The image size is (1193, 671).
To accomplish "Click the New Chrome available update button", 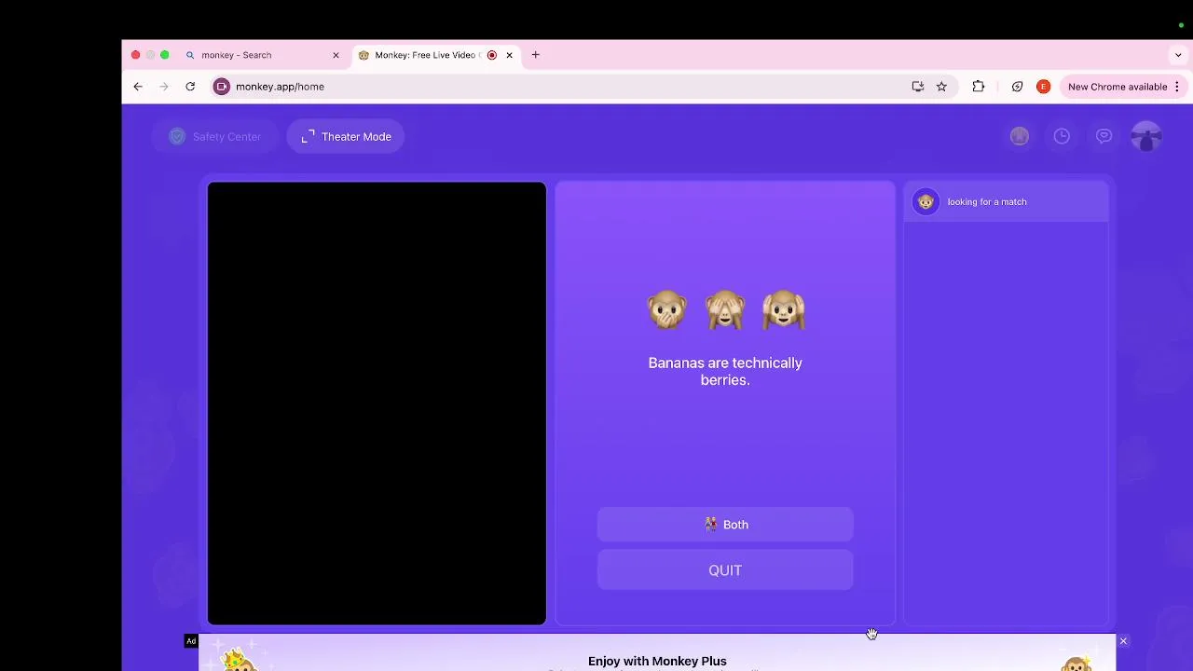I will coord(1118,87).
